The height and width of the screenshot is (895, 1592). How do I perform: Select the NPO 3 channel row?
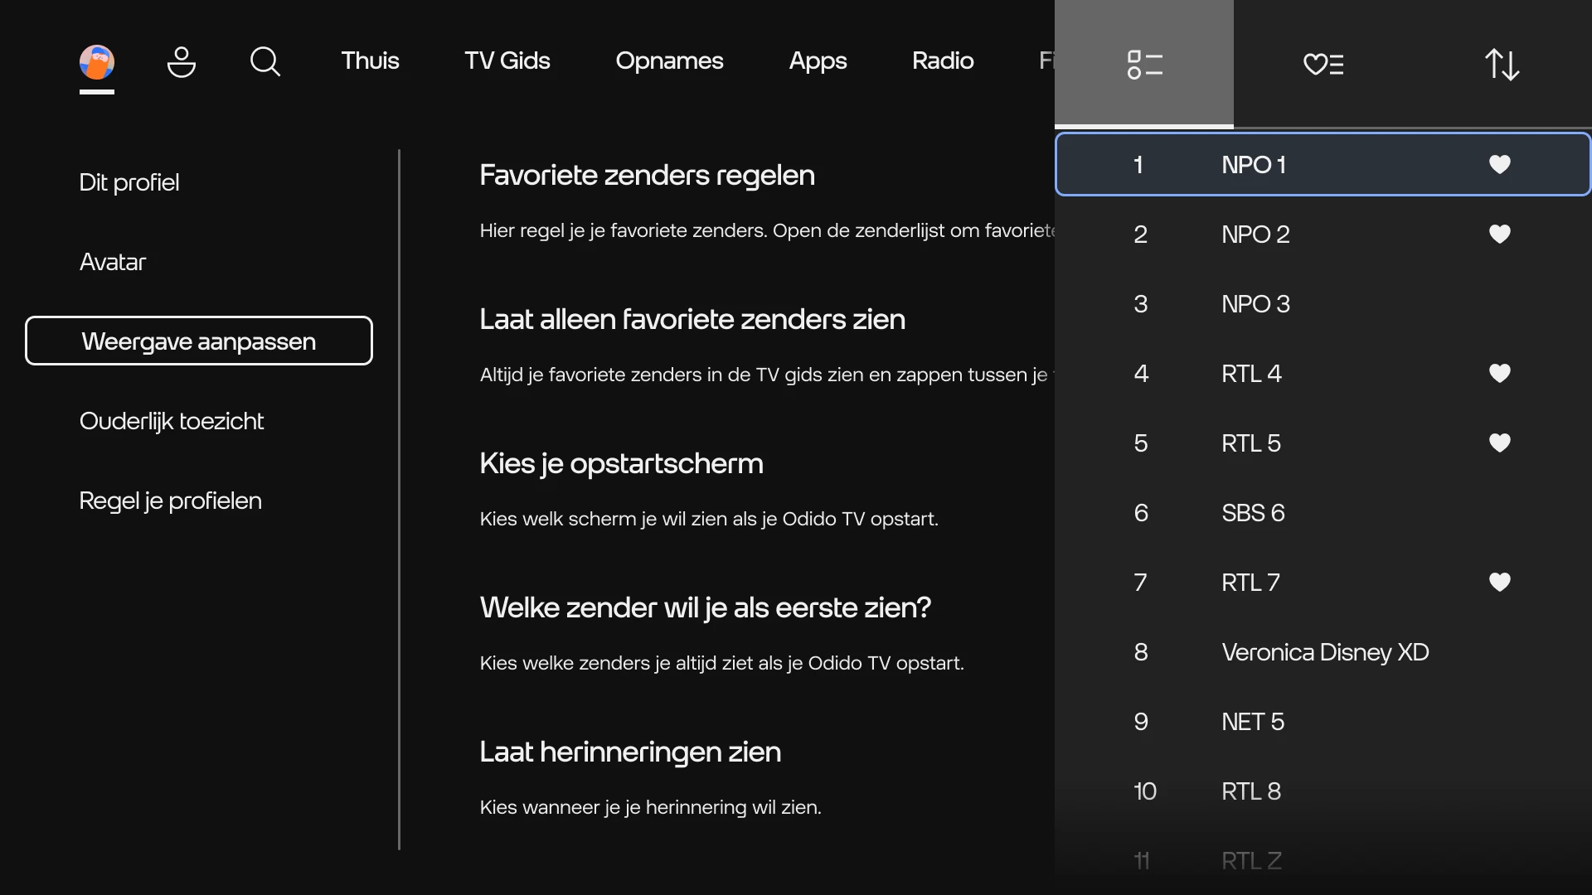click(x=1323, y=304)
